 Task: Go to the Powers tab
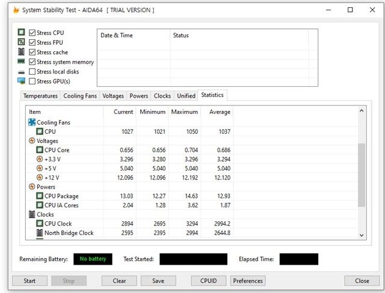coord(139,96)
